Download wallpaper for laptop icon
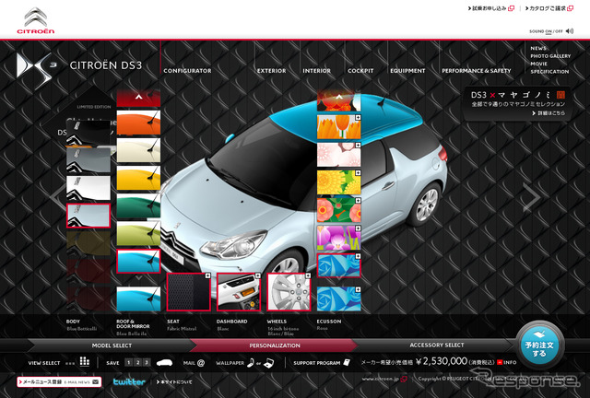Image resolution: width=590 pixels, height=398 pixels. [269, 363]
